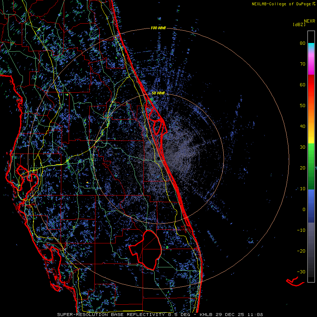Click the [dBZ] unit label
The width and height of the screenshot is (317, 317).
(x=299, y=25)
